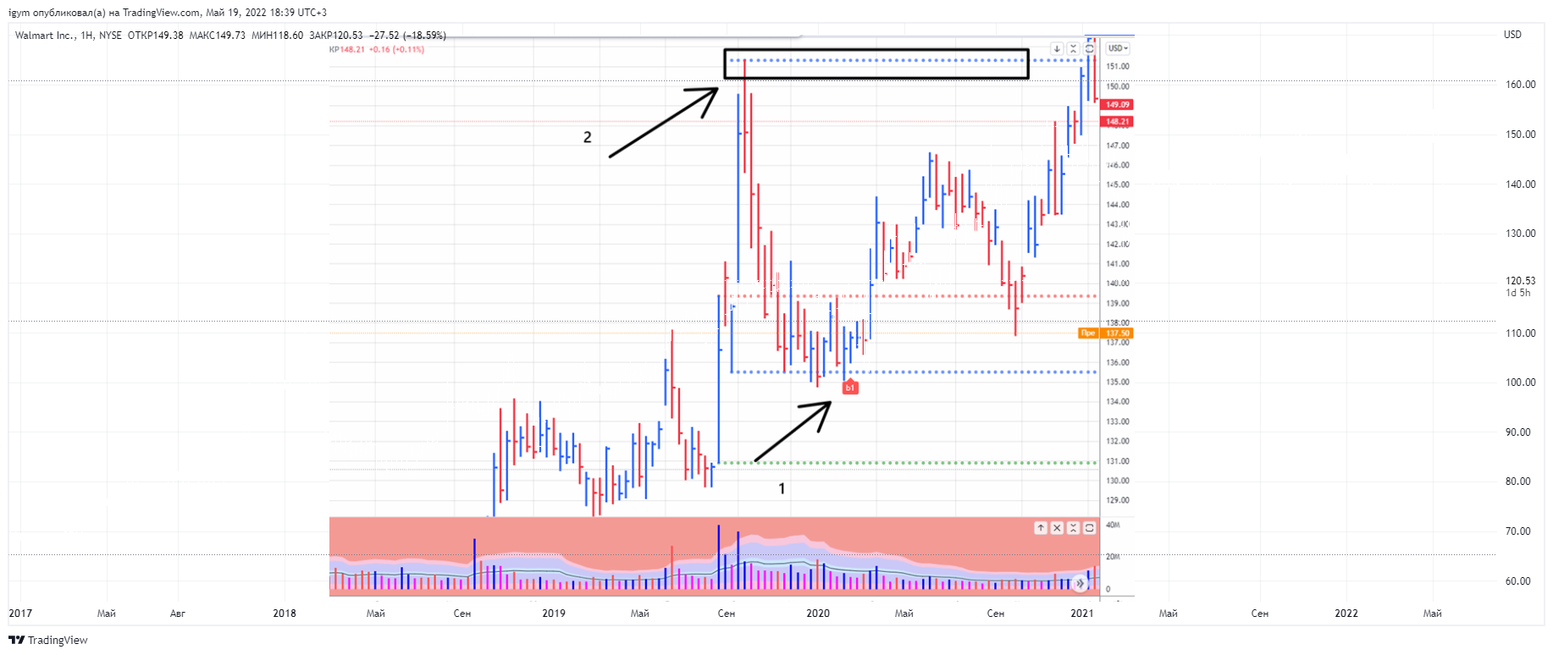Screen dimensions: 1553x655
Task: Move the main price pane down
Action: pyautogui.click(x=1057, y=48)
